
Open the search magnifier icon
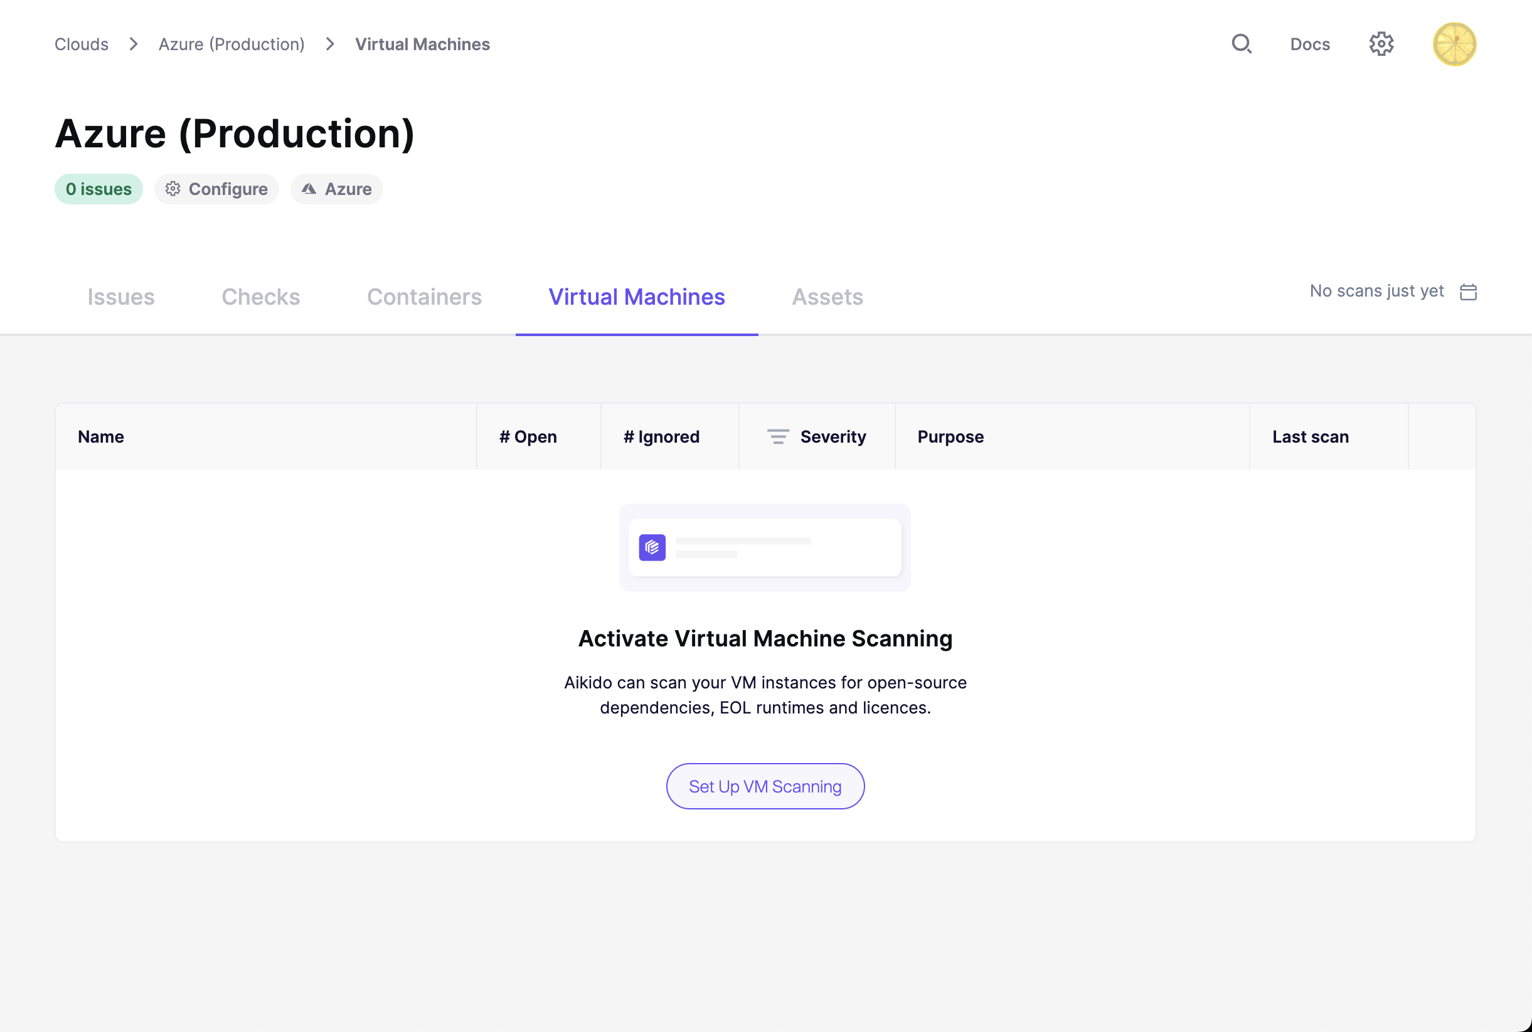(x=1241, y=44)
